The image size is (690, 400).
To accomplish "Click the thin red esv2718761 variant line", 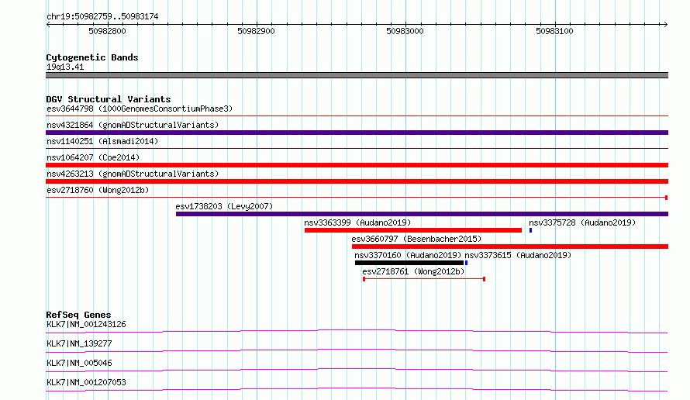I will tap(424, 279).
